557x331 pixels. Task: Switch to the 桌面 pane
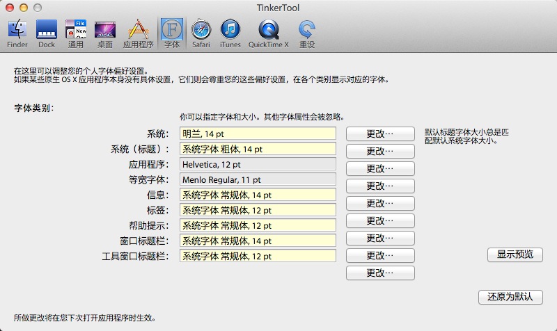(x=105, y=33)
